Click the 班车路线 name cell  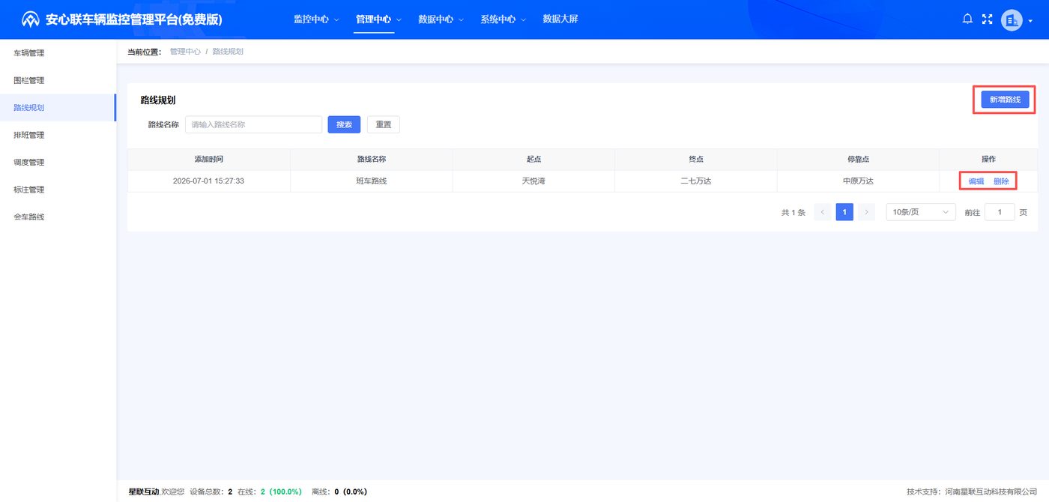(371, 181)
